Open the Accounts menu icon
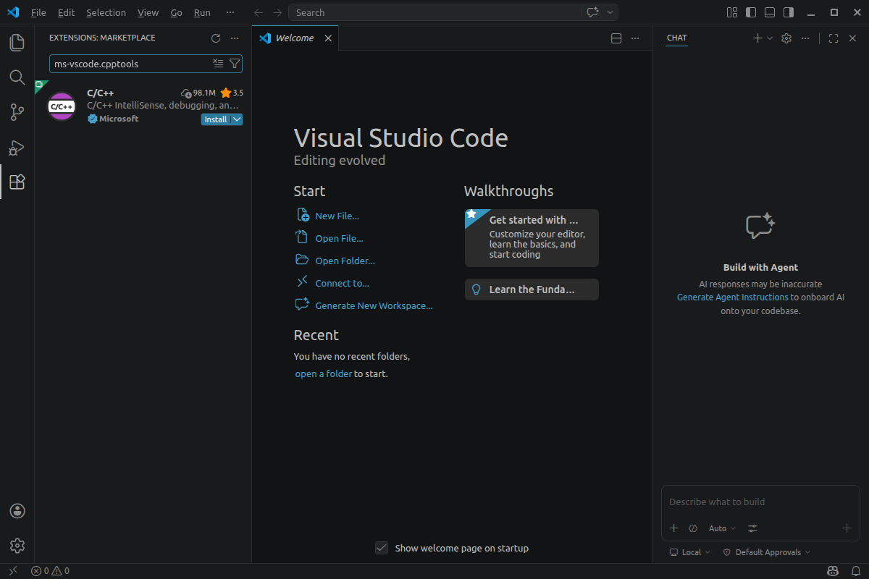The width and height of the screenshot is (869, 579). 17,511
